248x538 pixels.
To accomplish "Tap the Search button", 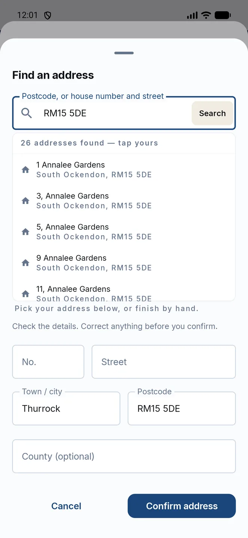I will point(212,113).
